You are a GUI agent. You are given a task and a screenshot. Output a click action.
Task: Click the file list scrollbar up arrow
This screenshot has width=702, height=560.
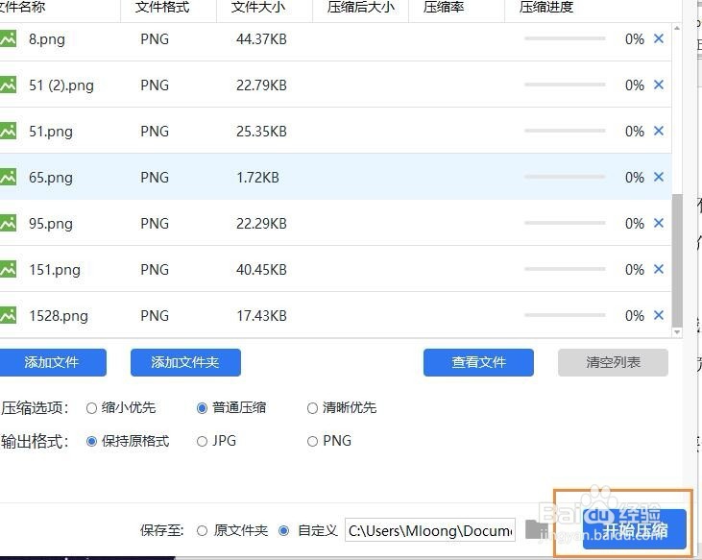[x=677, y=28]
